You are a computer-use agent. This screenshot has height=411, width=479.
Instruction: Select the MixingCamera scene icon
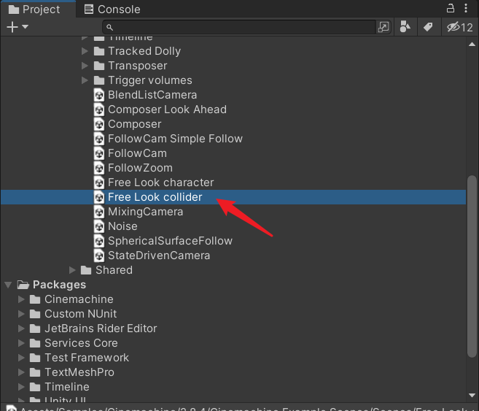click(99, 212)
